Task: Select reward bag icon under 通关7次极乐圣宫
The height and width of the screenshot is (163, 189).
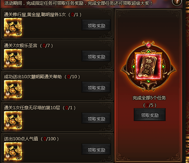Action: (x=13, y=58)
